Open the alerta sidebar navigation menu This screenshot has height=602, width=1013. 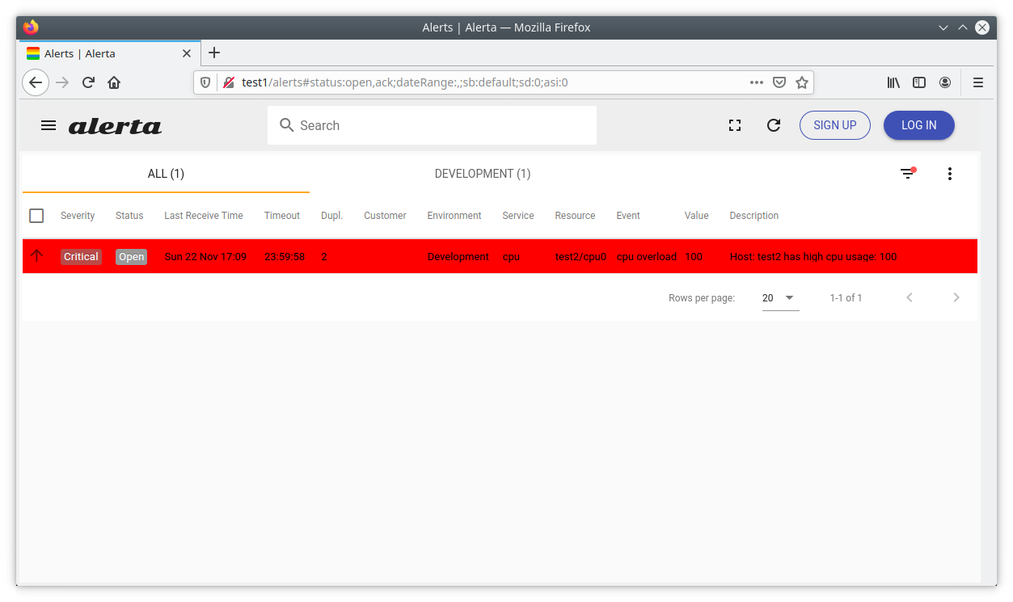coord(49,125)
